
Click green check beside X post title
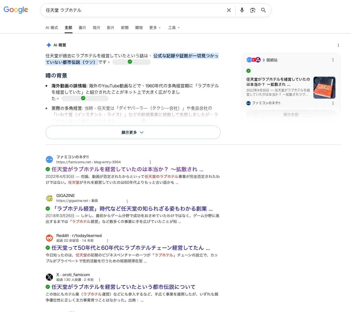pyautogui.click(x=48, y=287)
